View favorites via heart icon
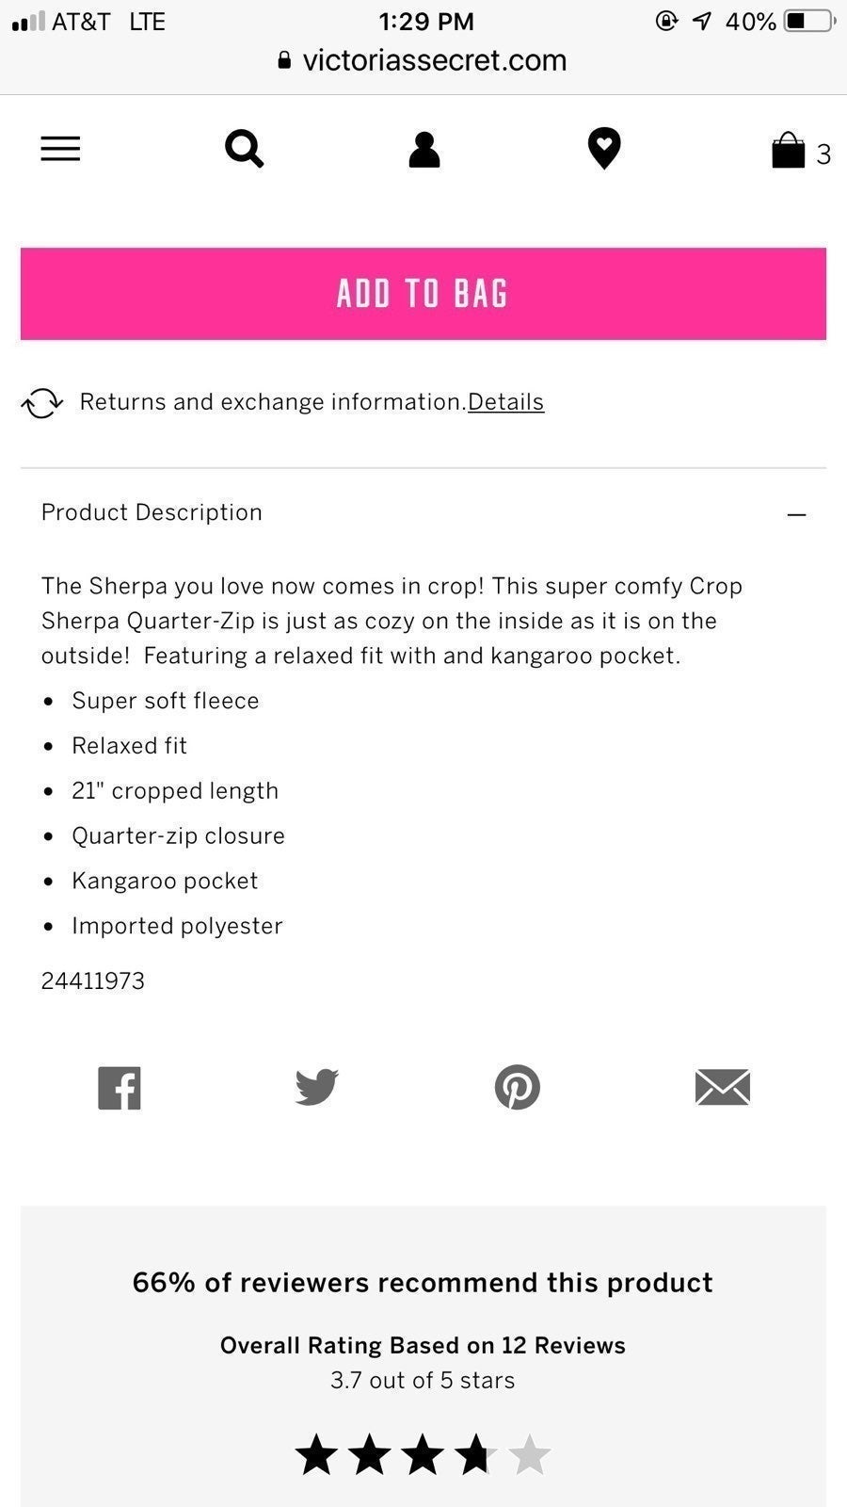Viewport: 847px width, 1507px height. click(604, 149)
